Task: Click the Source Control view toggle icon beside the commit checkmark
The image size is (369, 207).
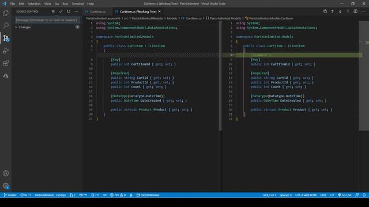Action: 53,11
